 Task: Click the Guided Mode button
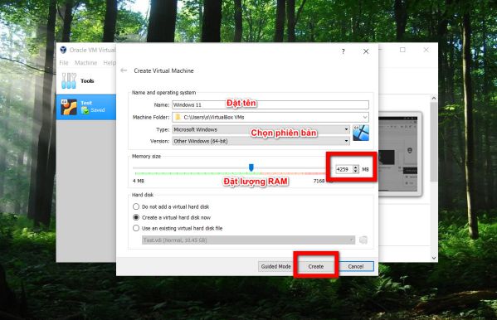[275, 266]
